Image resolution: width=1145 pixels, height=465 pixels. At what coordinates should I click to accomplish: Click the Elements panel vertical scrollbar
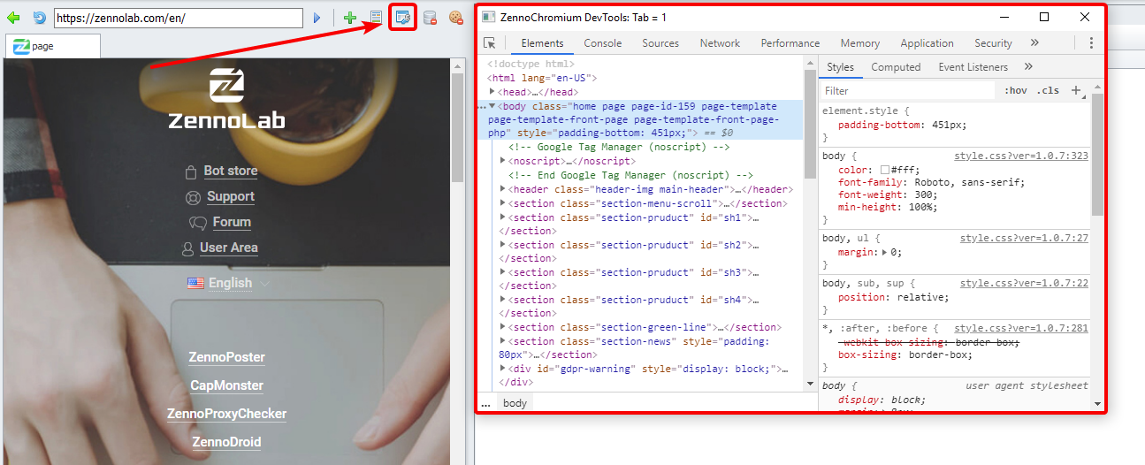click(810, 223)
